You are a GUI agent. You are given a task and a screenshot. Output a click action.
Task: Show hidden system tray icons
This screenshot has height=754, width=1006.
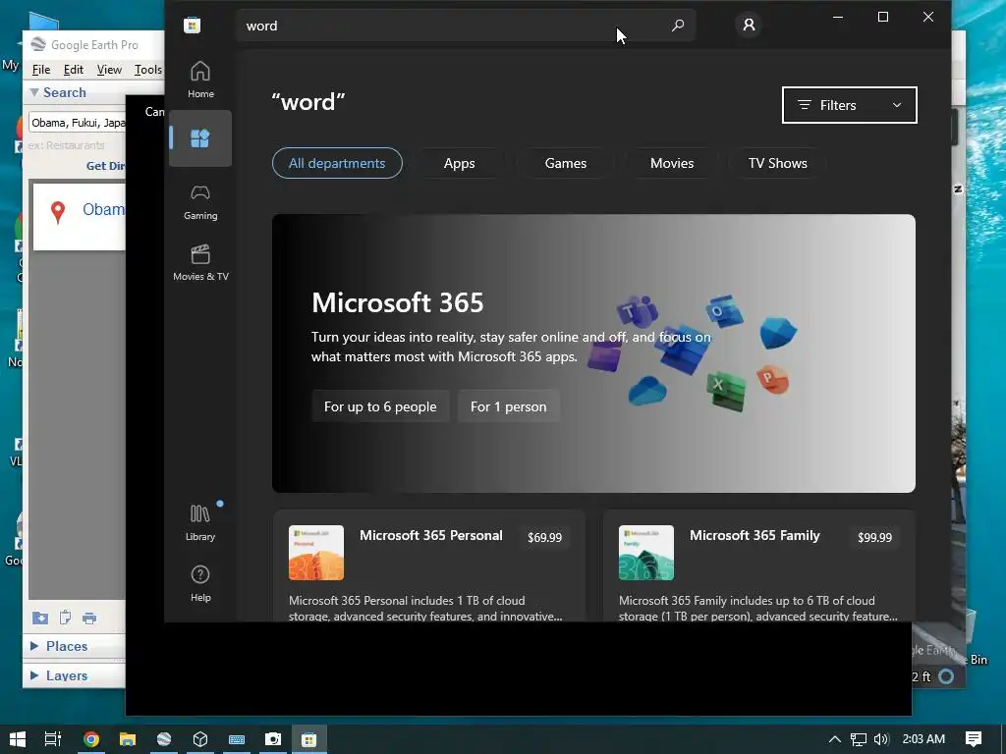pos(835,739)
